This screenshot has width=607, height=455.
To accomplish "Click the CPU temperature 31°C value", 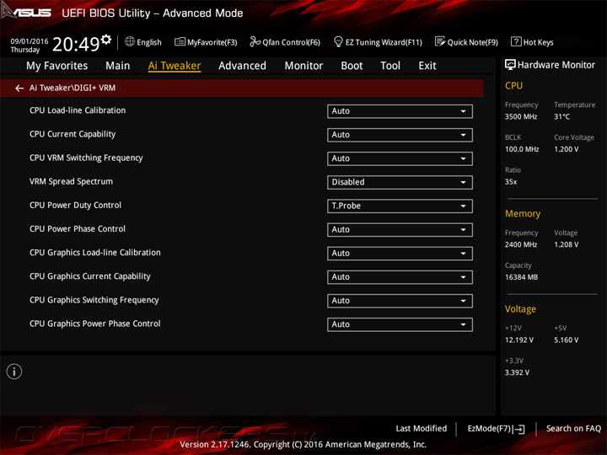I will pyautogui.click(x=561, y=116).
